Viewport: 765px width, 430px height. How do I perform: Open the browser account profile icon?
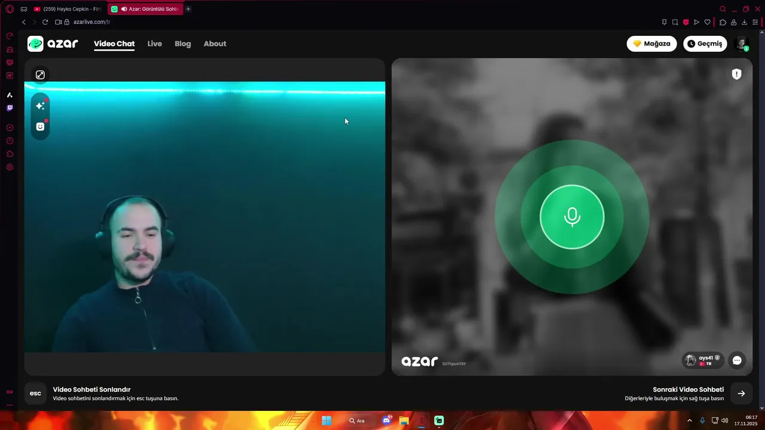coord(733,22)
